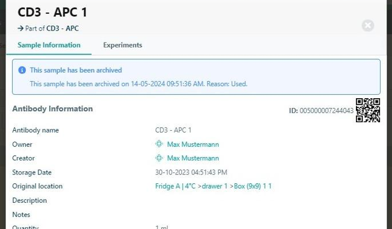Close the CD3 - APC 1 dialog
Viewport: 392px width, 229px height.
pos(368,26)
